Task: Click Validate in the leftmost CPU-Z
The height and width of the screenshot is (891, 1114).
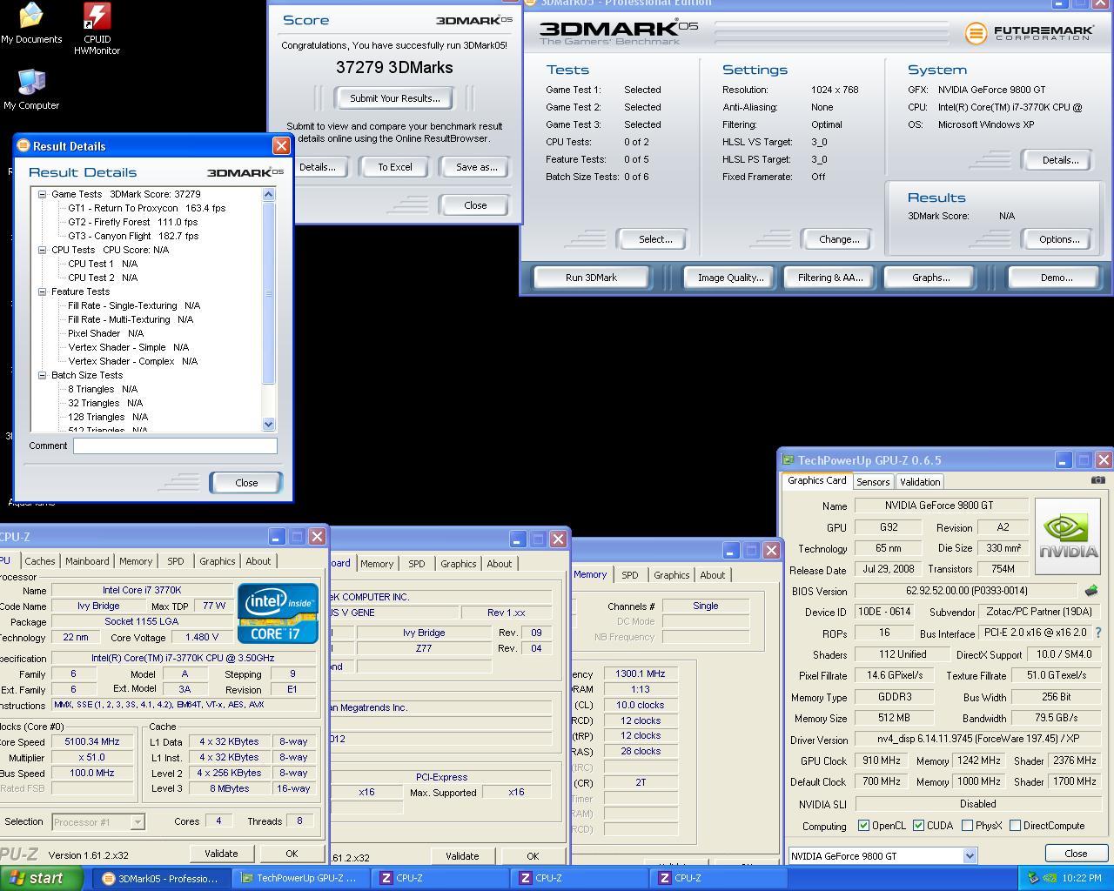Action: point(221,854)
